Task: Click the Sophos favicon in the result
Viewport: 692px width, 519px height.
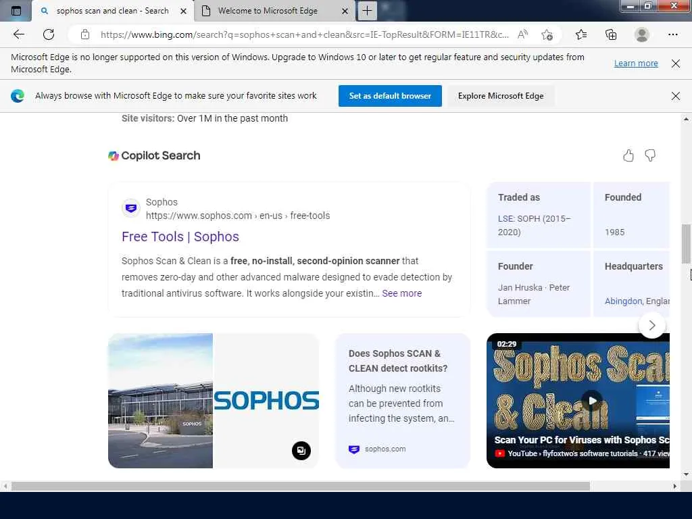Action: pos(131,208)
